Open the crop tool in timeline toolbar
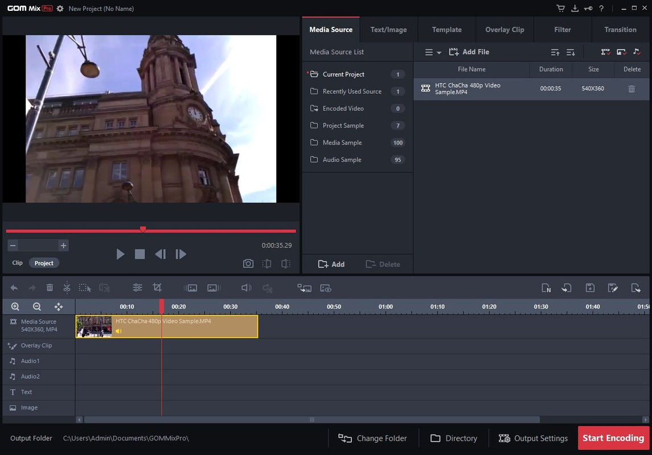 [157, 287]
